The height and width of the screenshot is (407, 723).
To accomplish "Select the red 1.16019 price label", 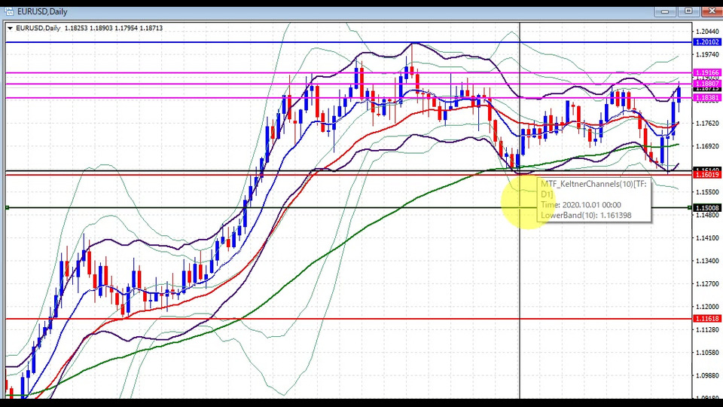I will pyautogui.click(x=707, y=175).
